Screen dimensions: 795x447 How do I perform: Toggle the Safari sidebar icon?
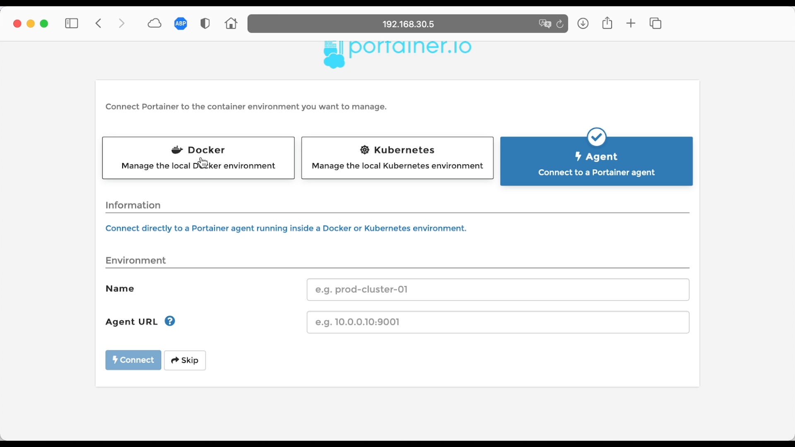(x=72, y=24)
